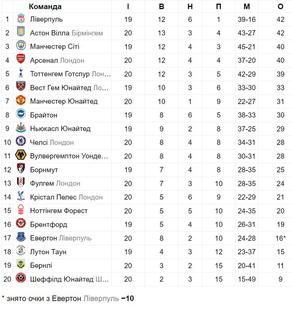
Task: Click the Manchester City crest icon
Action: coord(21,45)
